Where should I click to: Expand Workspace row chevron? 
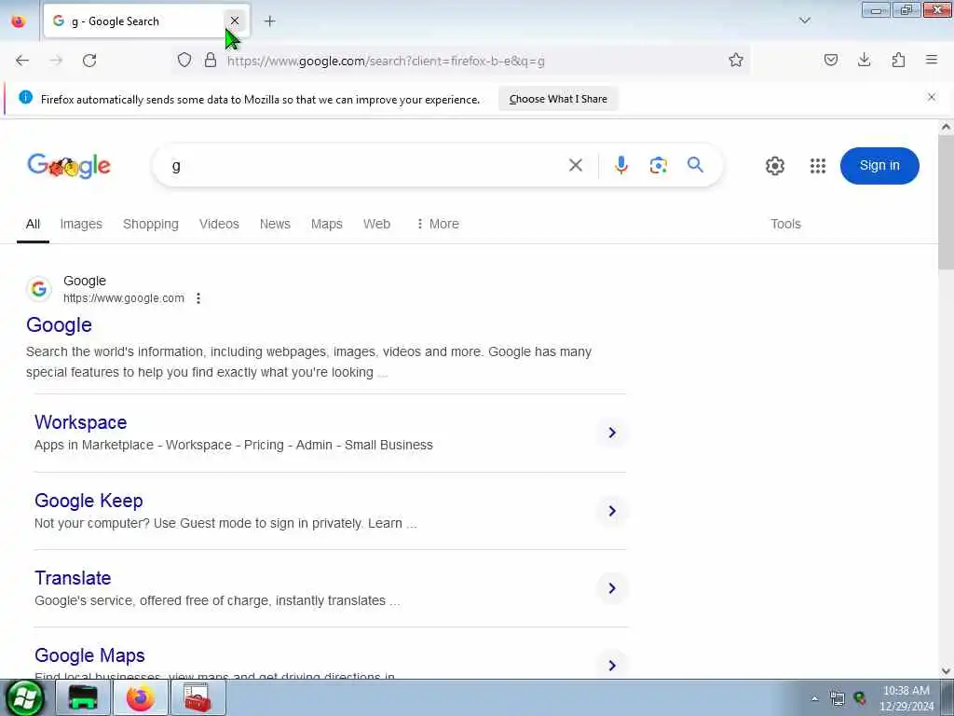[x=612, y=433]
